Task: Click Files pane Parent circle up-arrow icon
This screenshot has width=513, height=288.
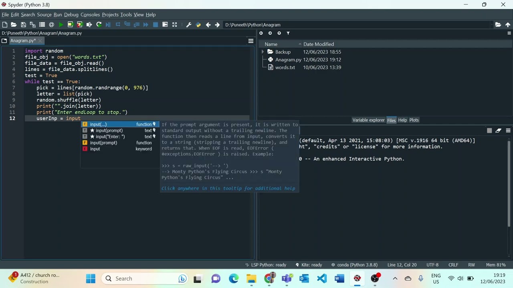Action: pos(279,33)
